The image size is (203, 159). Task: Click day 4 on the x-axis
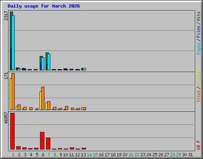click(x=31, y=155)
